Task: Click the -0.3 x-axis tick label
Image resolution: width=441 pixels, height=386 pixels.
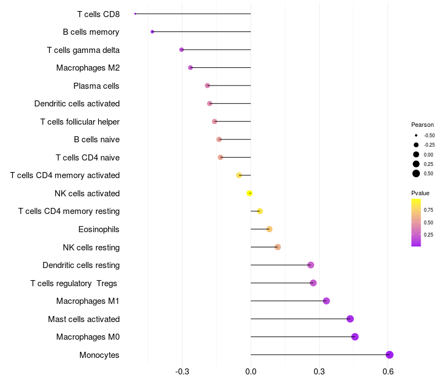Action: point(182,372)
